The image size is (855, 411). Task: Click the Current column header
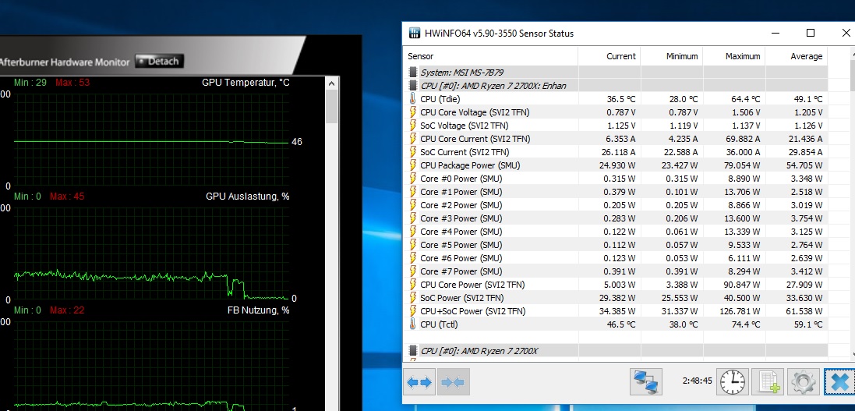[x=609, y=56]
